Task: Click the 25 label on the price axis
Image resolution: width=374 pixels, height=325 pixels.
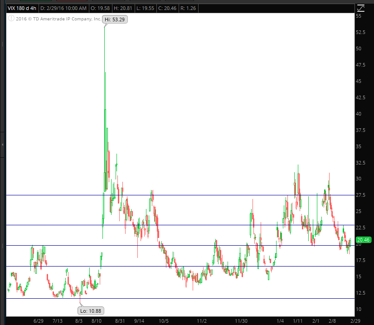Action: tap(359, 212)
